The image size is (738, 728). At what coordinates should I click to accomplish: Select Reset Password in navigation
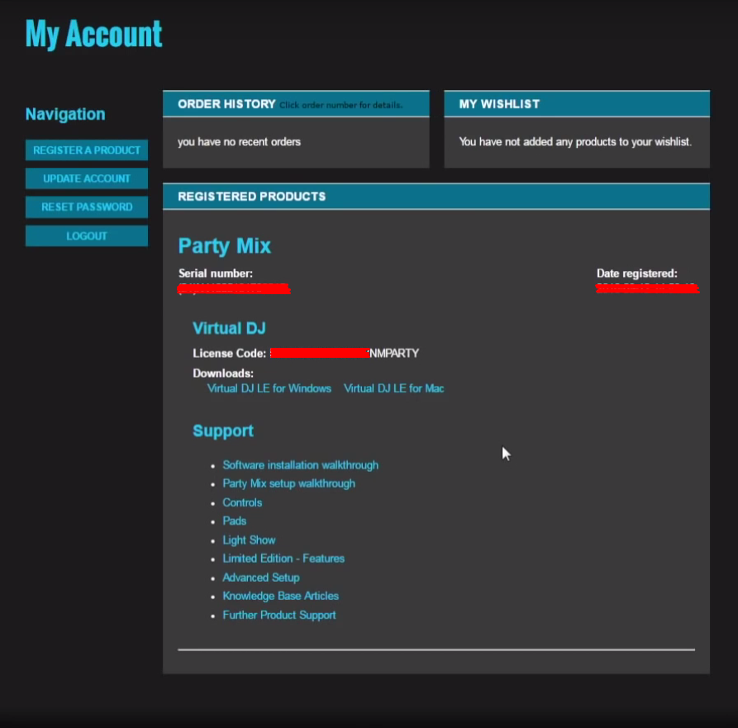[87, 207]
